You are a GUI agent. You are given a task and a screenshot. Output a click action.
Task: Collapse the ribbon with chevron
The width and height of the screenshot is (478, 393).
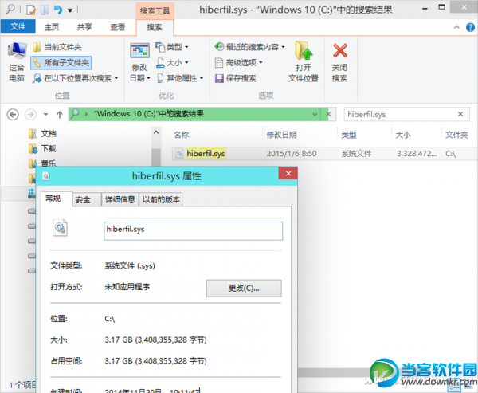(x=456, y=27)
